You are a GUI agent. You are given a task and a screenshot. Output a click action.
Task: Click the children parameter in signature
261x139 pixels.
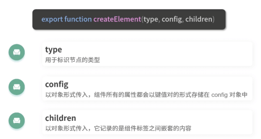tap(199, 19)
